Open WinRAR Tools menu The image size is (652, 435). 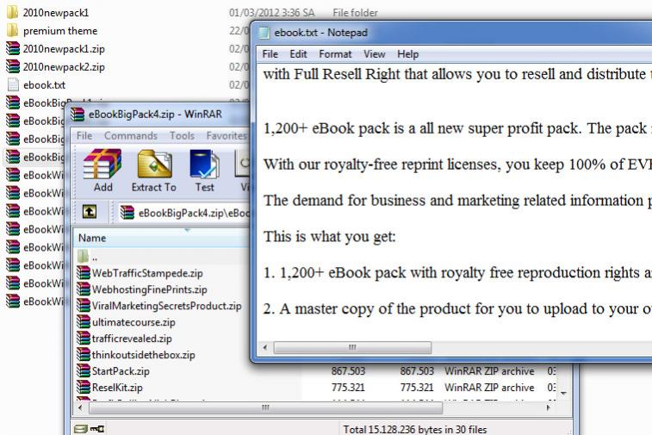pos(182,135)
